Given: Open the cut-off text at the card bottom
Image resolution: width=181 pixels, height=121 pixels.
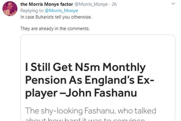Looking at the screenshot, I should coord(85,119).
